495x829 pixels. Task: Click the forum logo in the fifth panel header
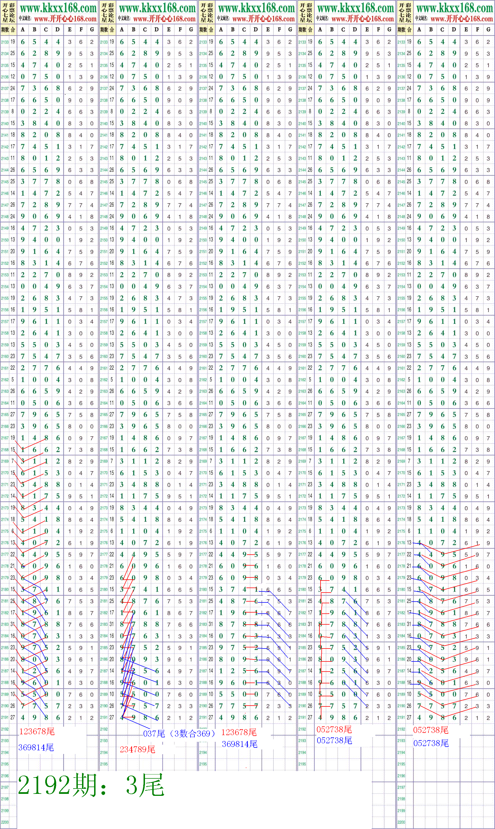click(x=405, y=13)
